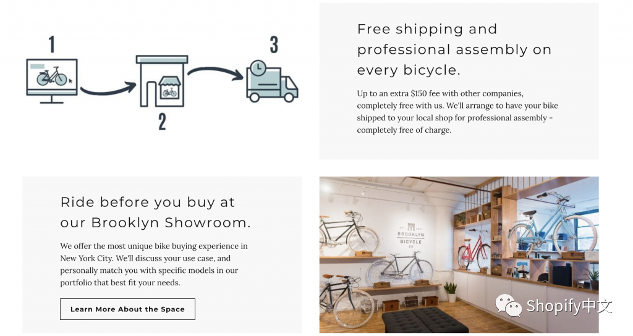Viewport: 633px width, 336px height.
Task: Click the Shopify中文 watermark text
Action: pos(569,306)
